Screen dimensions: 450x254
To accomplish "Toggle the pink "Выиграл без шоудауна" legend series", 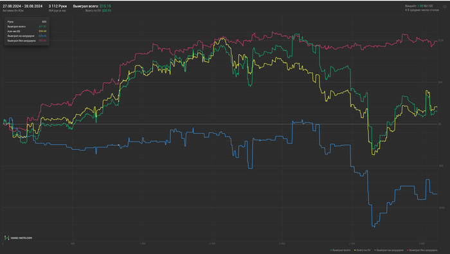I will (x=422, y=250).
